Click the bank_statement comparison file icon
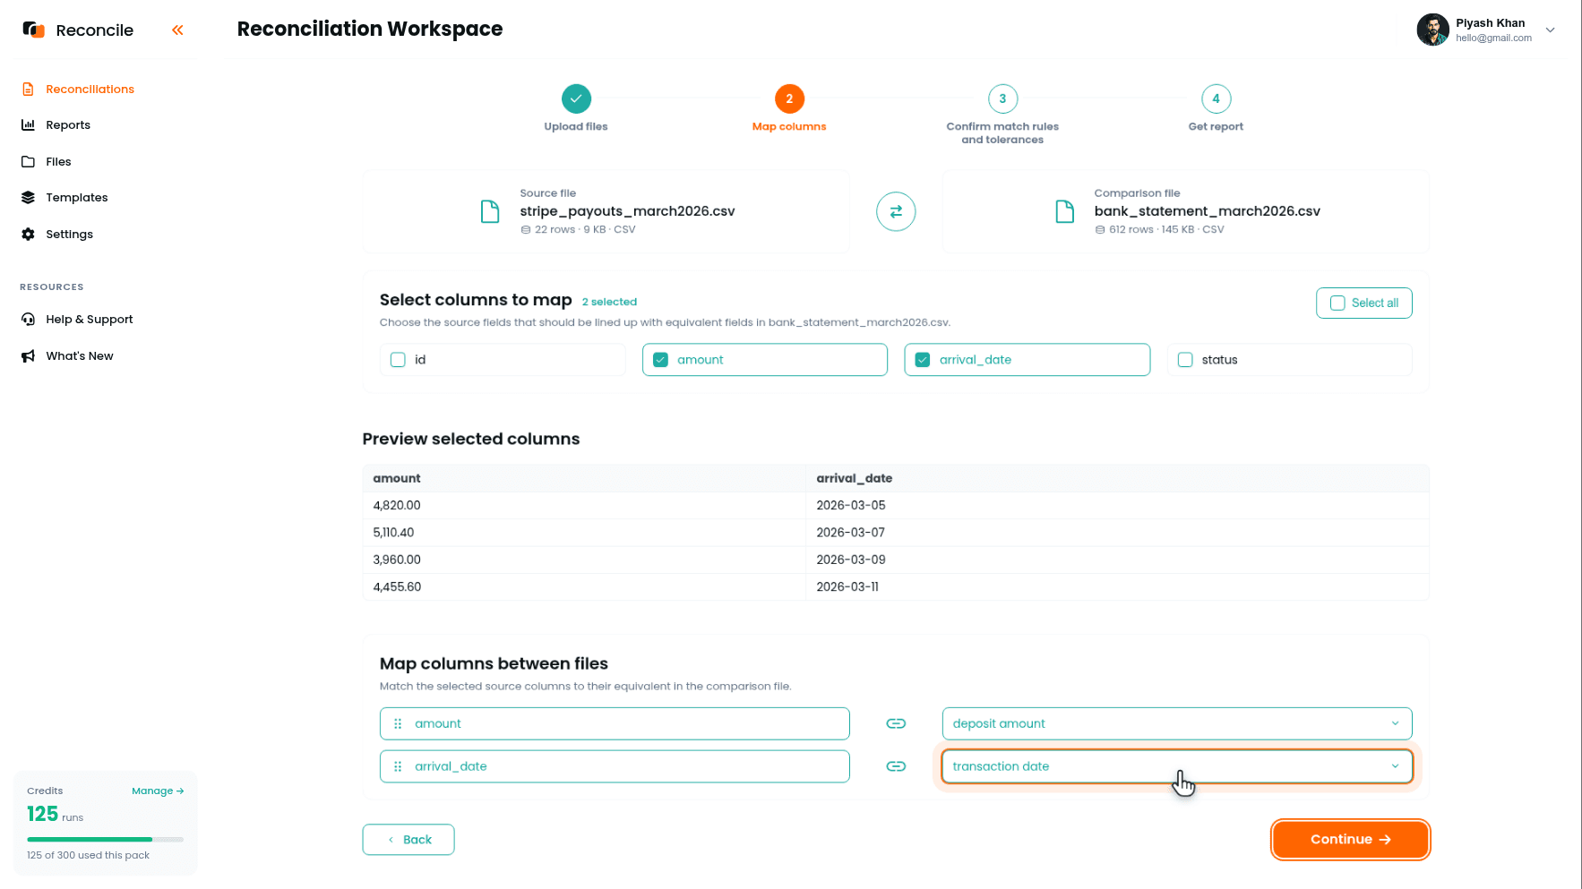This screenshot has width=1582, height=889. pyautogui.click(x=1064, y=211)
